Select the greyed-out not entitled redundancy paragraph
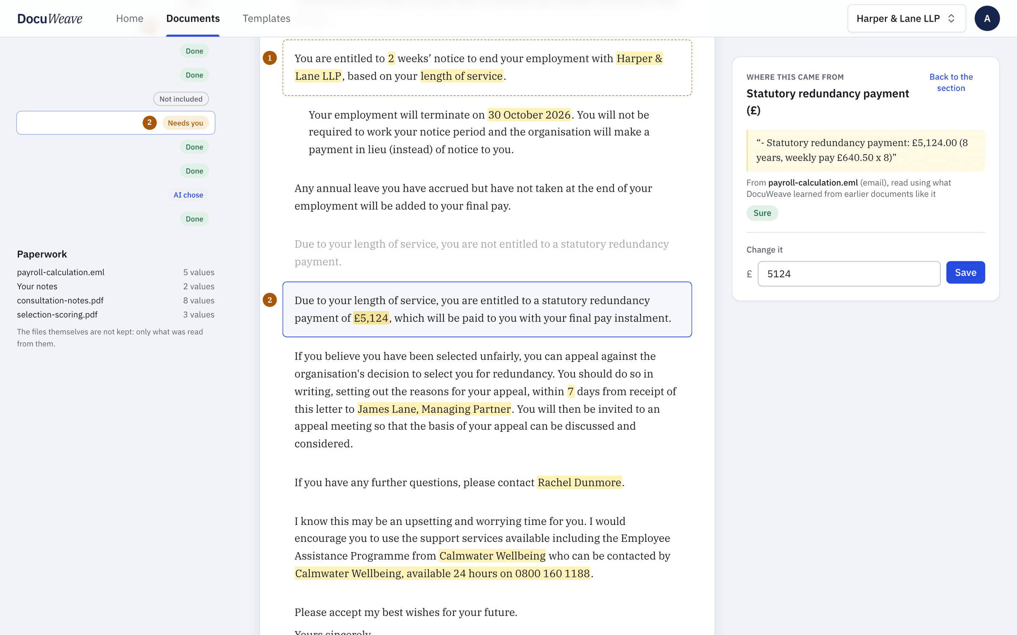Viewport: 1017px width, 635px height. point(482,253)
